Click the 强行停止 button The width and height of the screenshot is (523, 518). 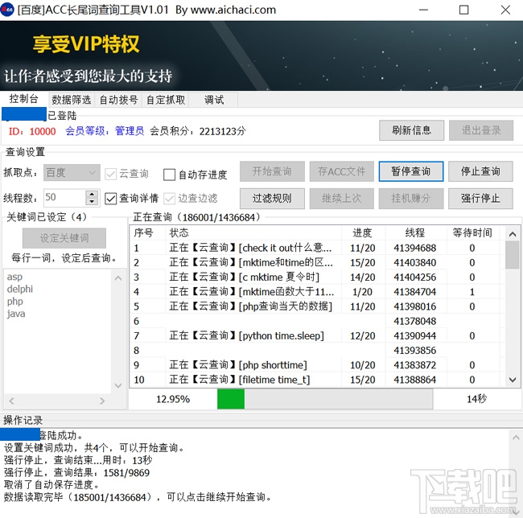480,199
